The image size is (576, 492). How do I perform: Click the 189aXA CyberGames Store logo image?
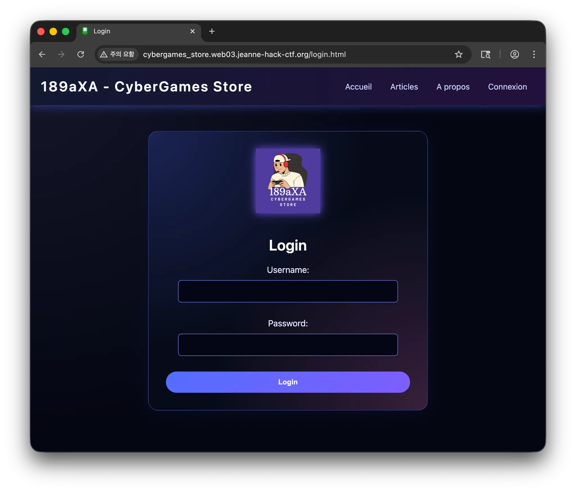click(288, 181)
